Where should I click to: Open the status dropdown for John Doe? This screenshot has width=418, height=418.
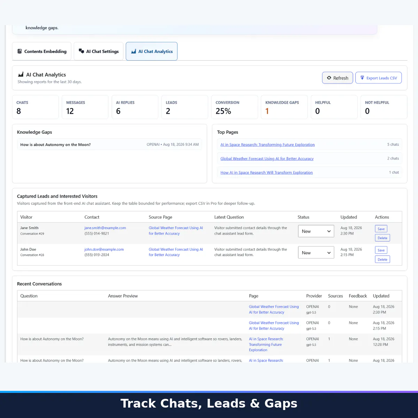coord(316,253)
